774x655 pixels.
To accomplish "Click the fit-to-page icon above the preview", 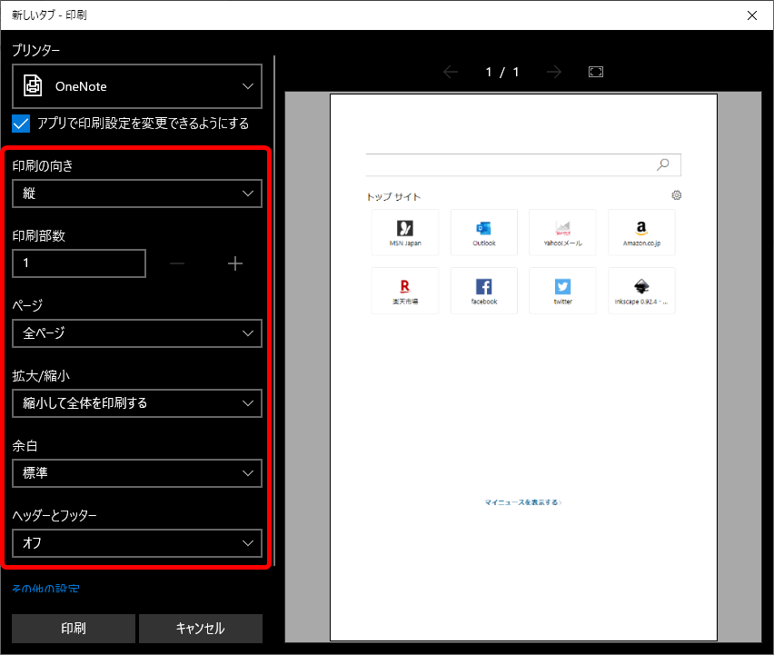I will coord(596,71).
